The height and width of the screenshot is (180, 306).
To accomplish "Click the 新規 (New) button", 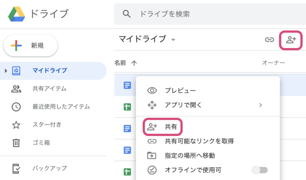I will tap(31, 46).
